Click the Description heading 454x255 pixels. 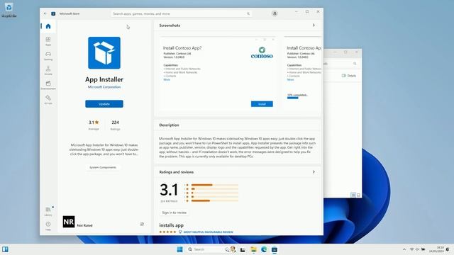[169, 125]
